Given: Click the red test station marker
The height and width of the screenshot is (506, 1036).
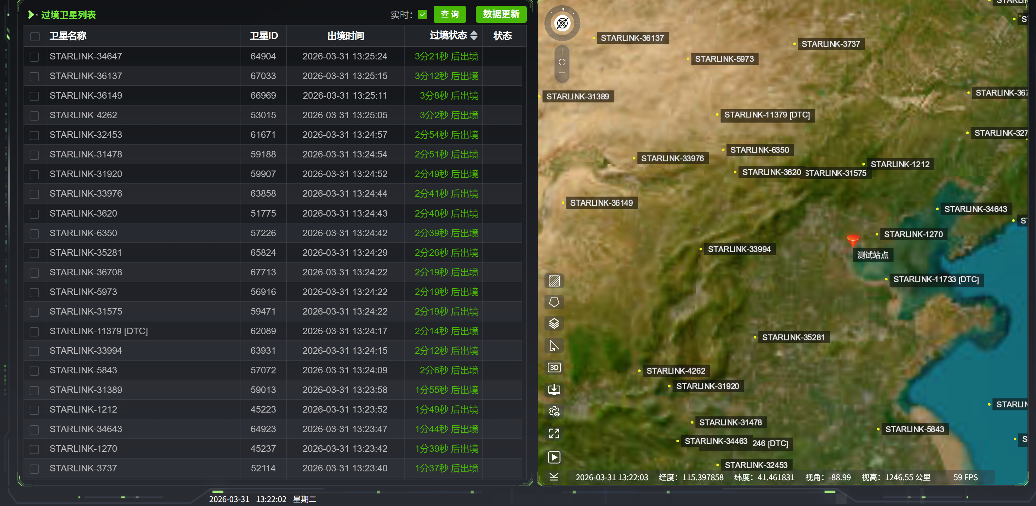Looking at the screenshot, I should [853, 240].
